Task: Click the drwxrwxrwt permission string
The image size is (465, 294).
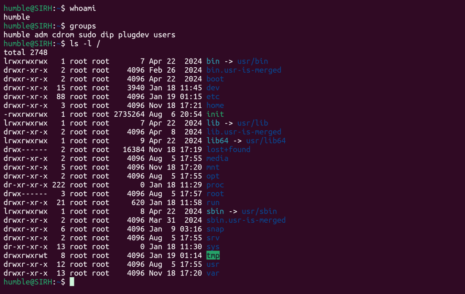Action: tap(25, 256)
